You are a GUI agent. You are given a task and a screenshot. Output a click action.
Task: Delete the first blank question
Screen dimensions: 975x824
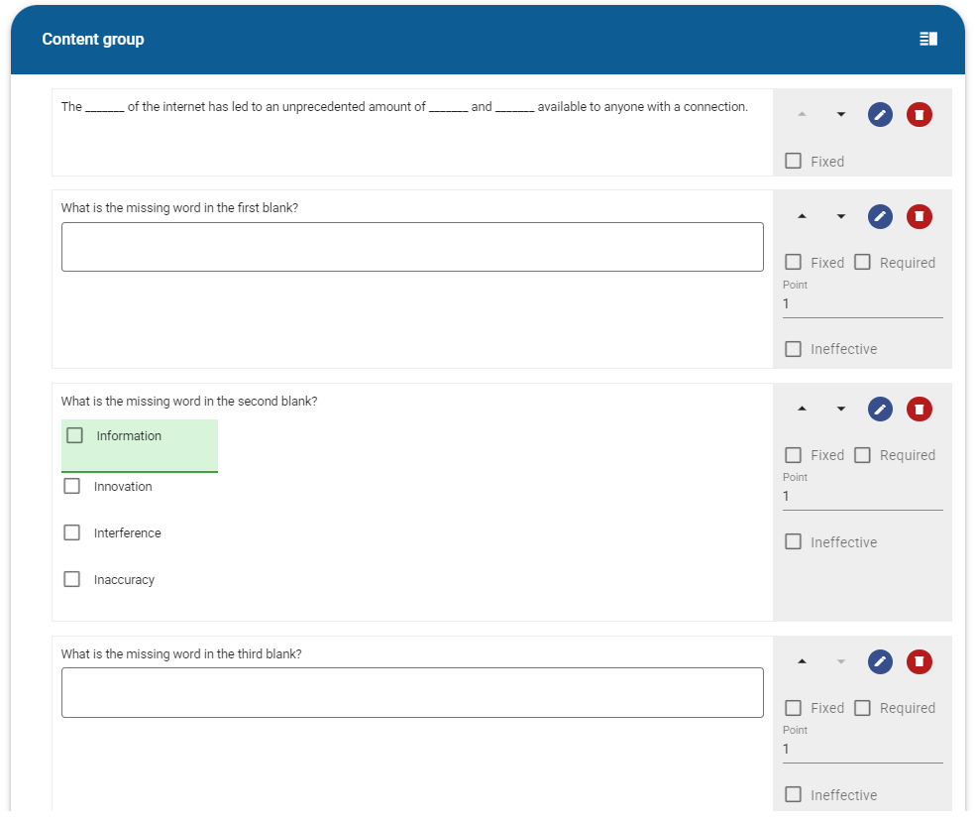(x=920, y=216)
